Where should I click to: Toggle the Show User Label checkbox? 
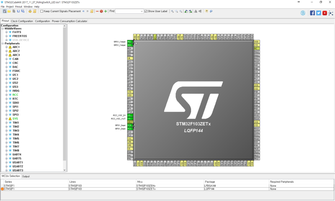pyautogui.click(x=146, y=11)
